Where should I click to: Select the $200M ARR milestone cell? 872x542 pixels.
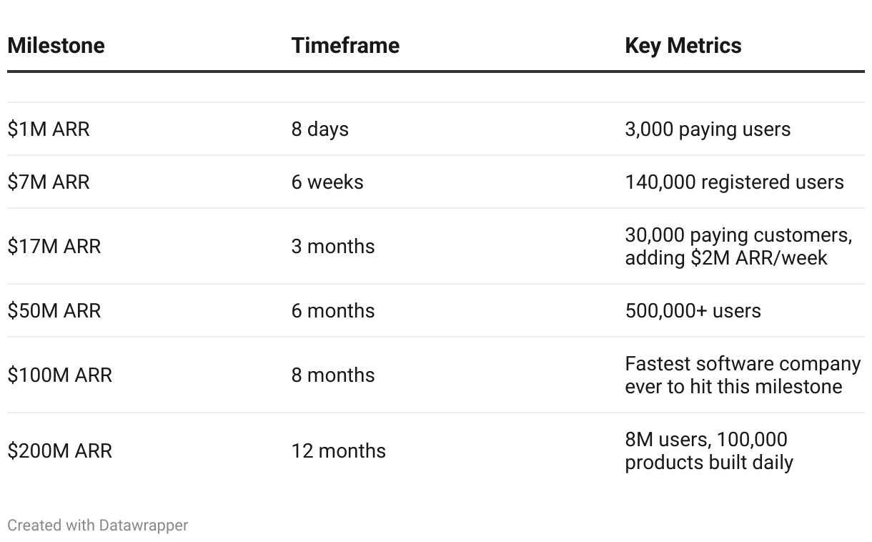60,451
